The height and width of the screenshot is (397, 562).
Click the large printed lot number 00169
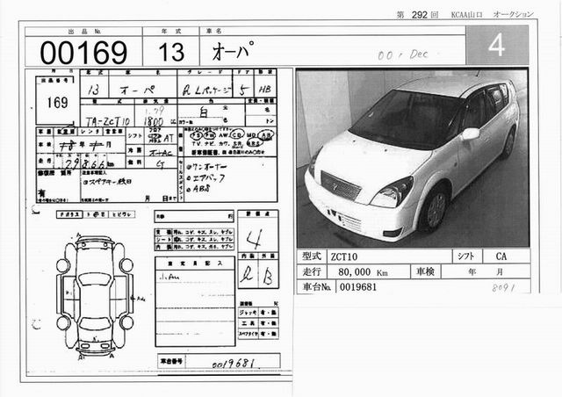point(83,53)
